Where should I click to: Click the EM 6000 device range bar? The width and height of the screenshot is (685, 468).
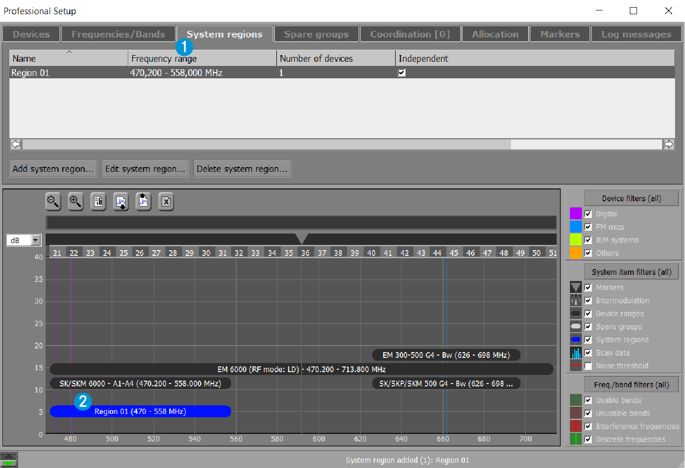(x=301, y=369)
